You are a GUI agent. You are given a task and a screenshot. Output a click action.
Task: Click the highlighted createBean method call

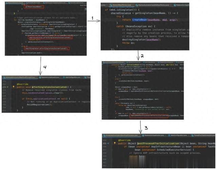139,20
